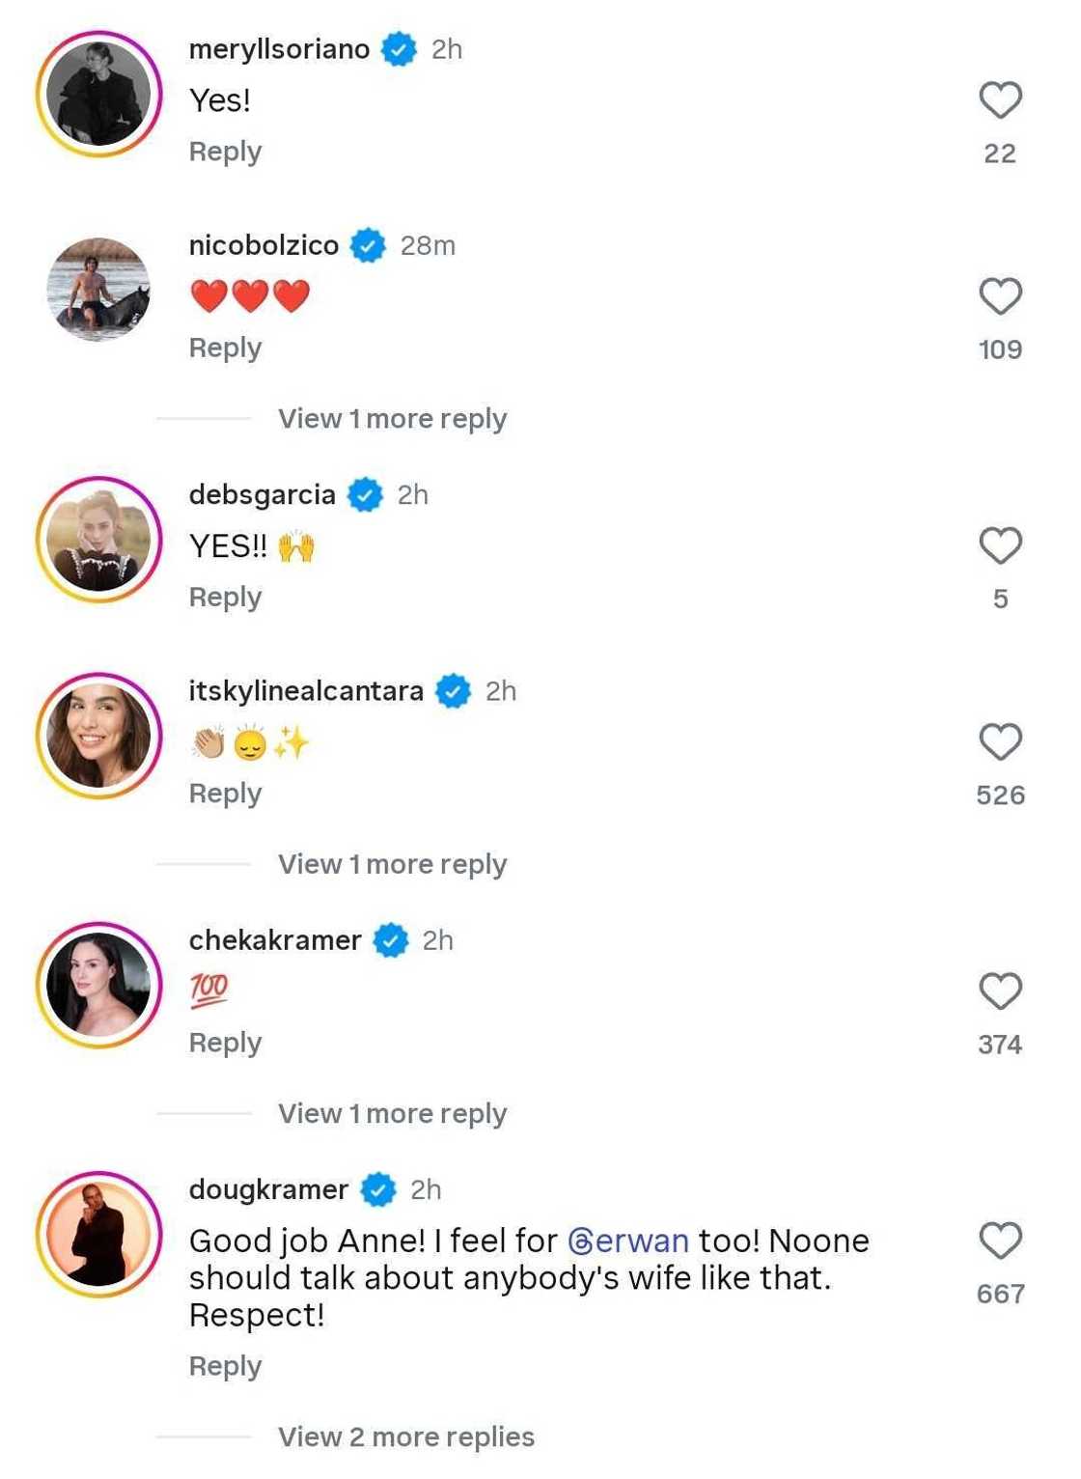View 1 more reply under chekakramer's comment
The height and width of the screenshot is (1479, 1081).
point(392,1113)
